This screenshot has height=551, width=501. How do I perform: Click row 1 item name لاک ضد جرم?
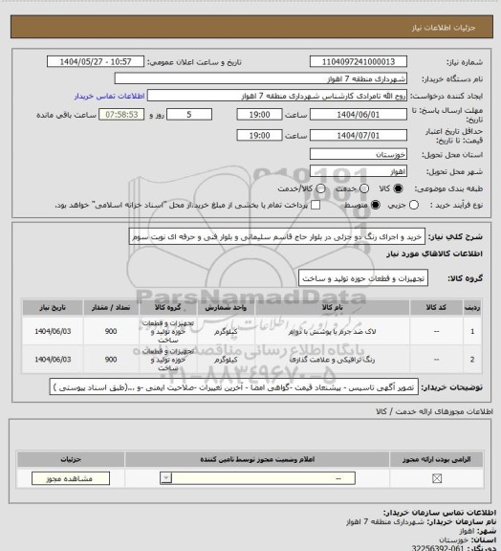tap(332, 331)
